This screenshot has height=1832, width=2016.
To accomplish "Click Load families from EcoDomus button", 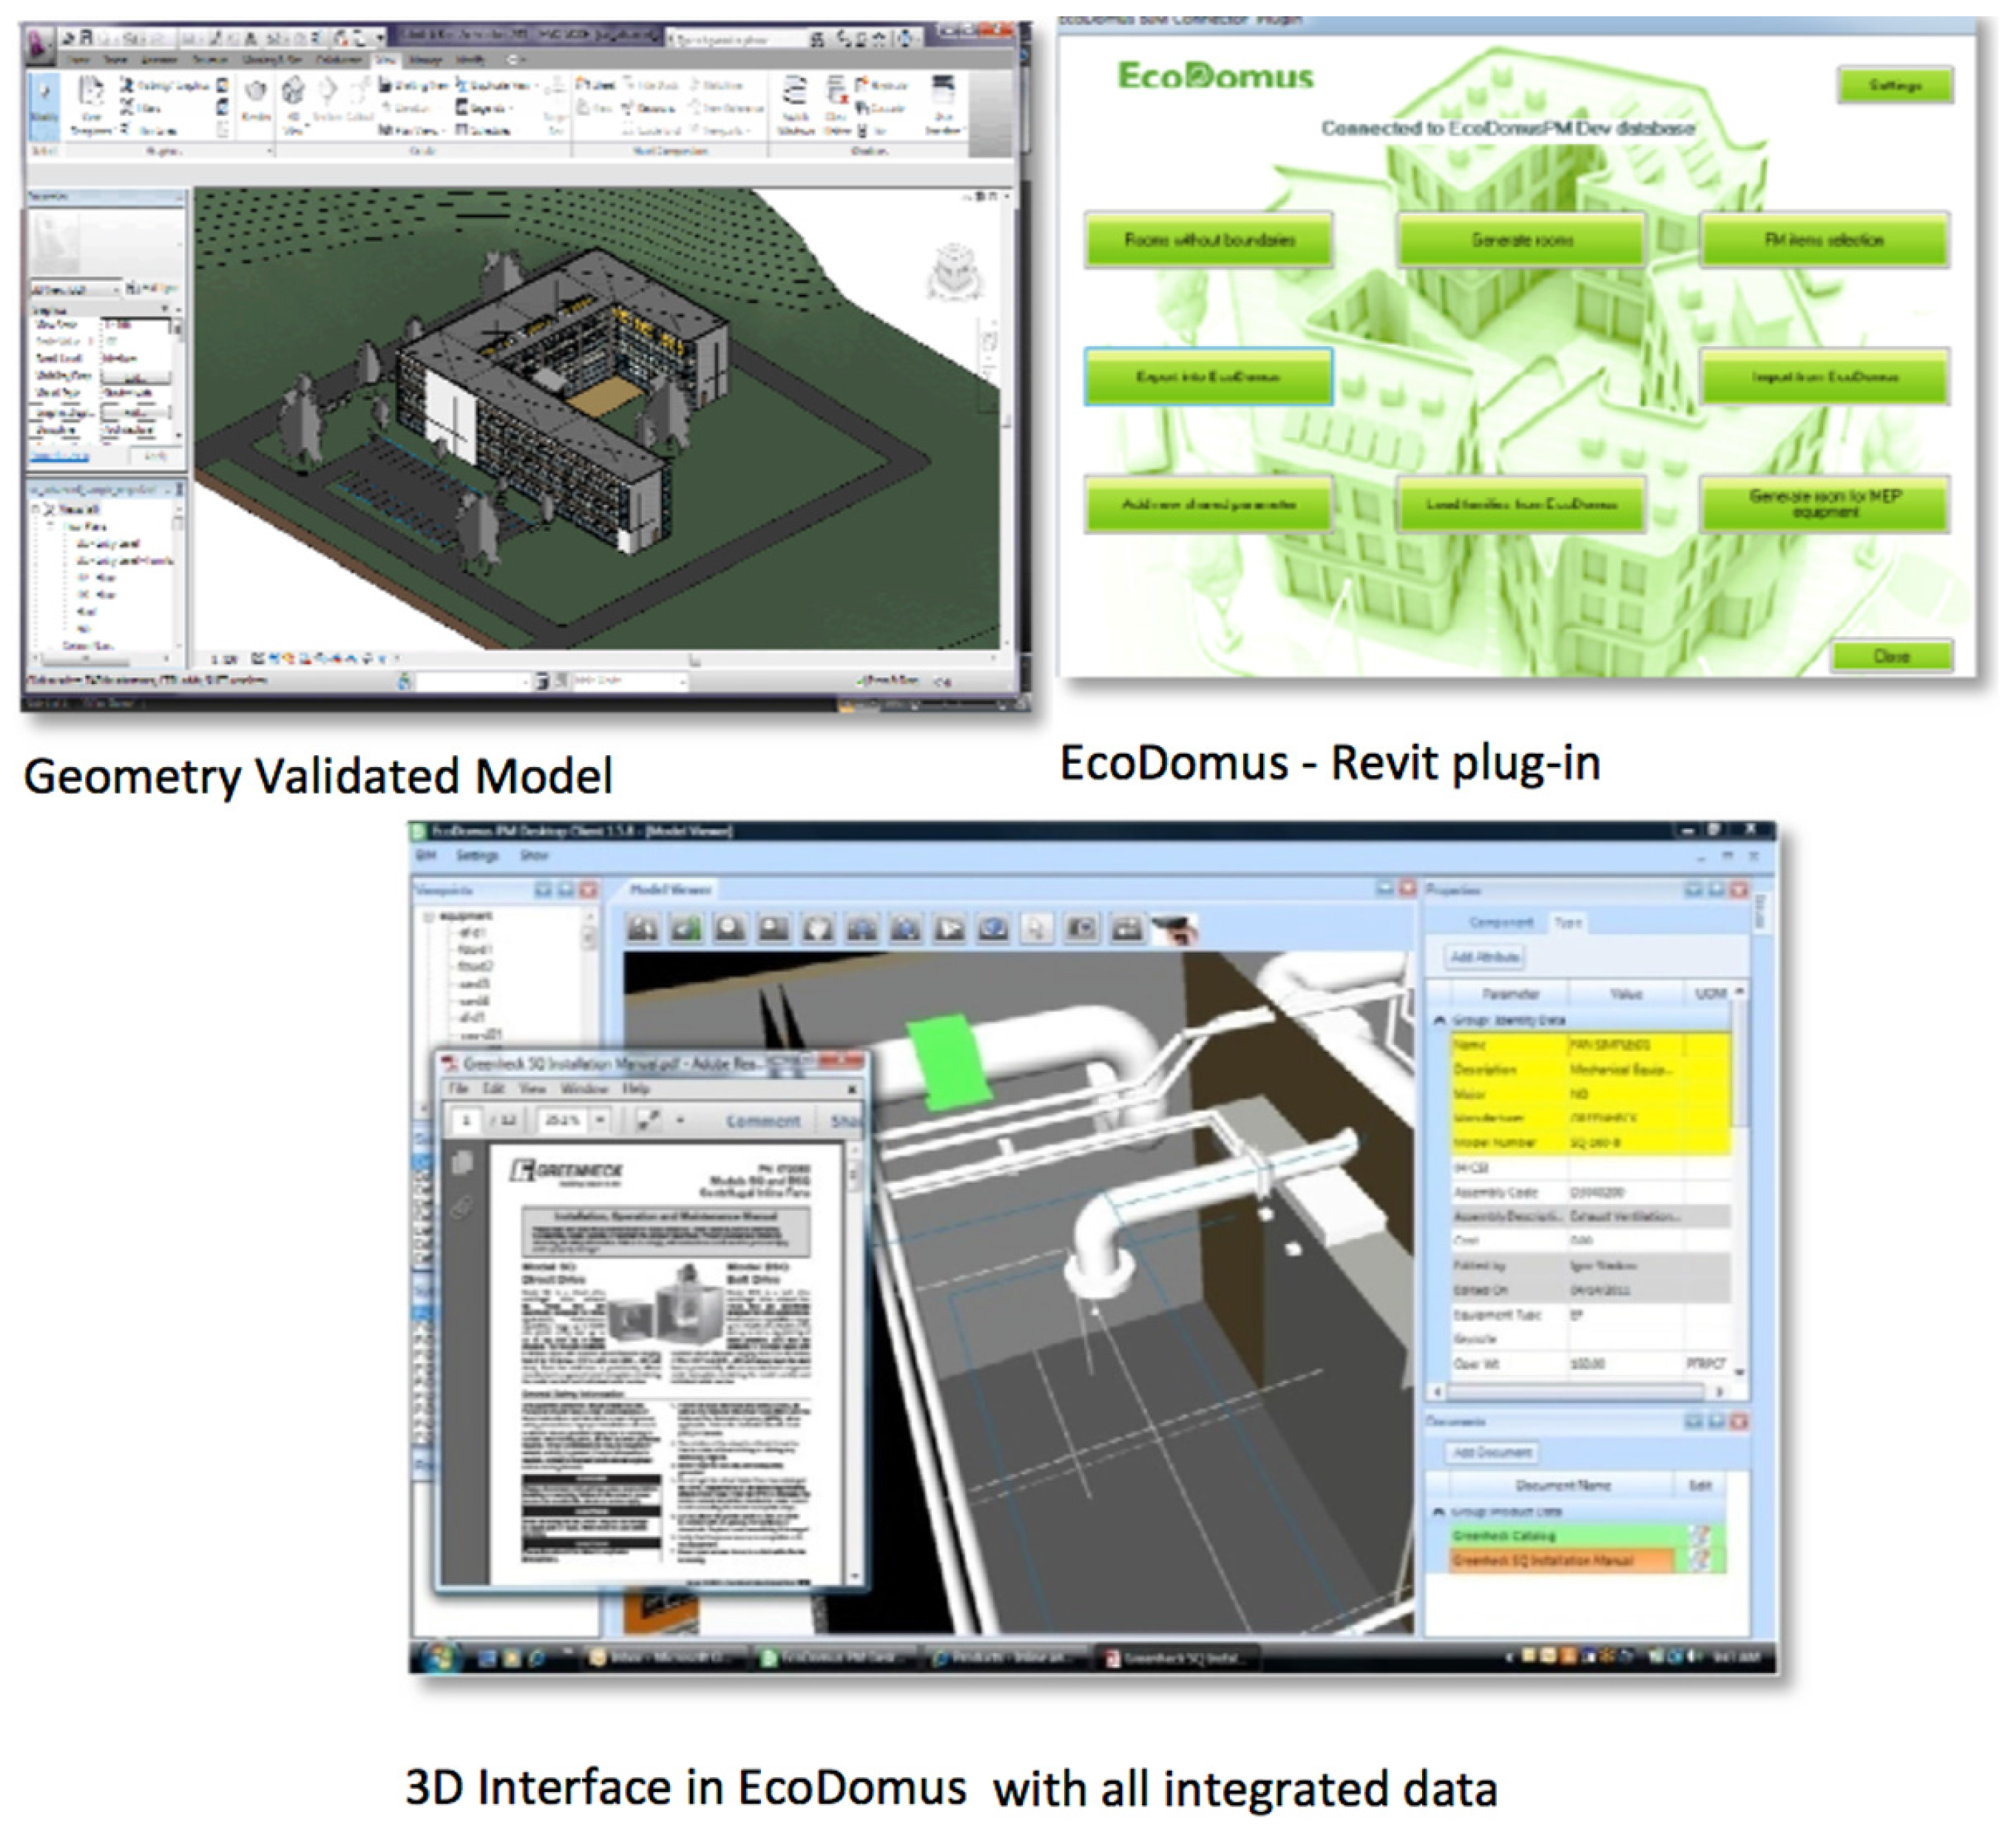I will (1521, 504).
